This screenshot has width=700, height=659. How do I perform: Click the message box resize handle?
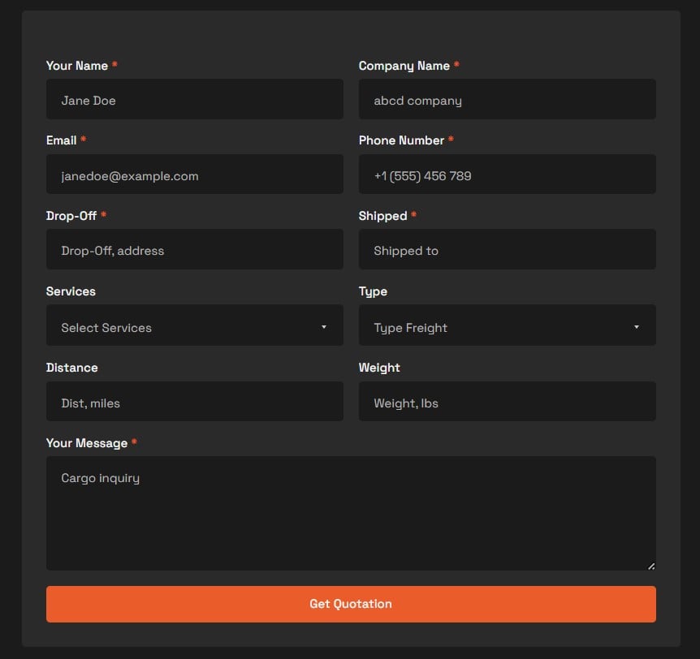[651, 566]
